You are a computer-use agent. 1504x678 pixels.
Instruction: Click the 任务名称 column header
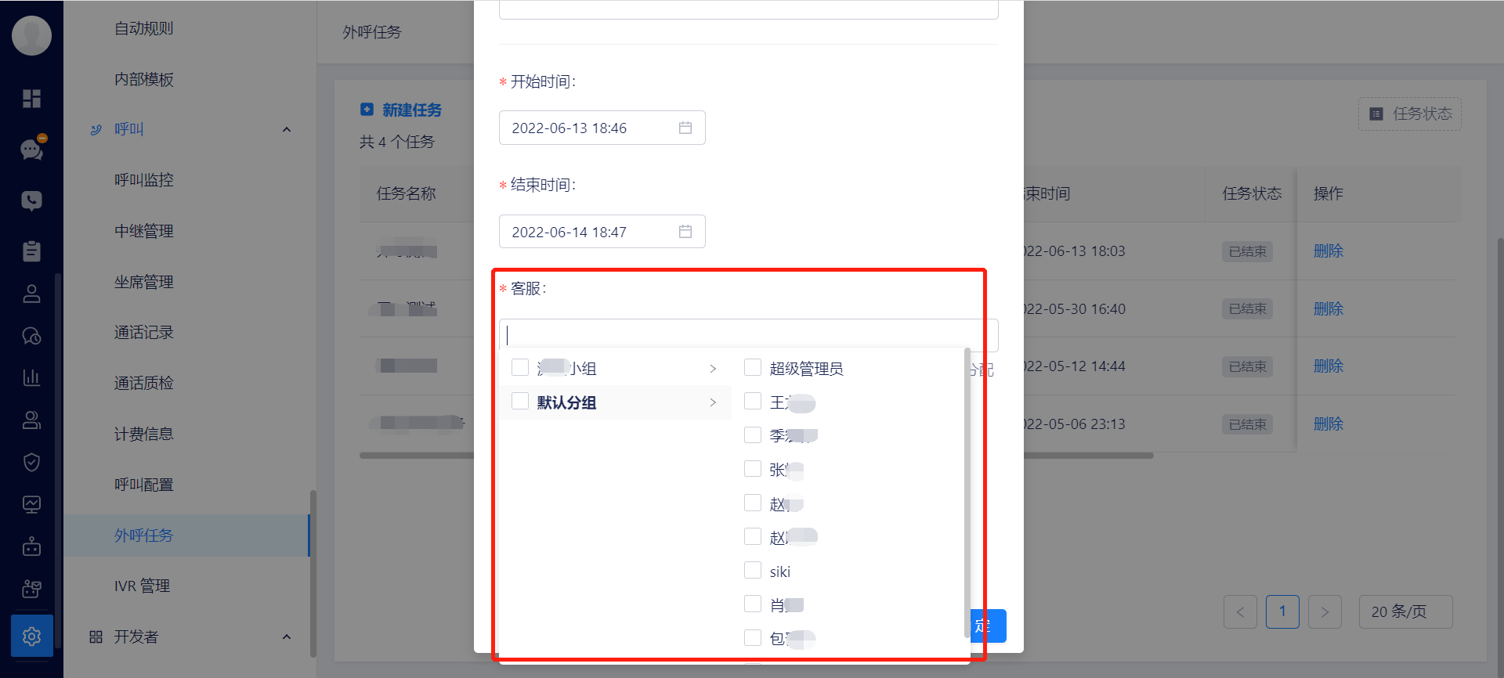pos(406,193)
